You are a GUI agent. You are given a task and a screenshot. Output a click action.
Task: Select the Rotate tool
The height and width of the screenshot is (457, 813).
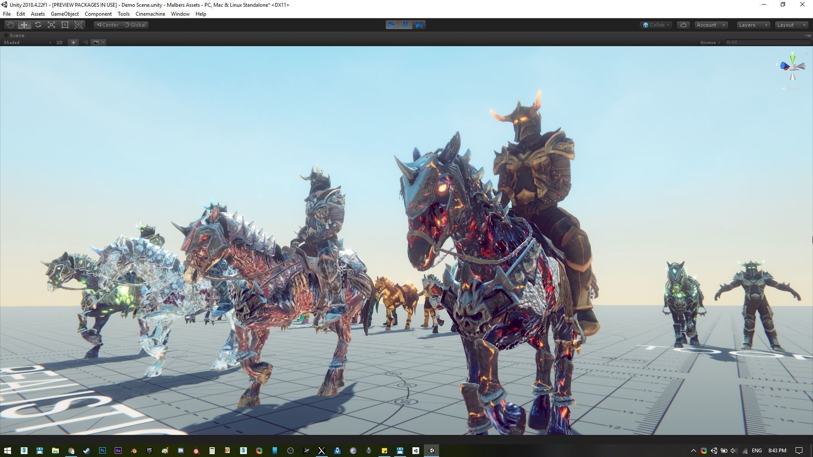pyautogui.click(x=38, y=25)
